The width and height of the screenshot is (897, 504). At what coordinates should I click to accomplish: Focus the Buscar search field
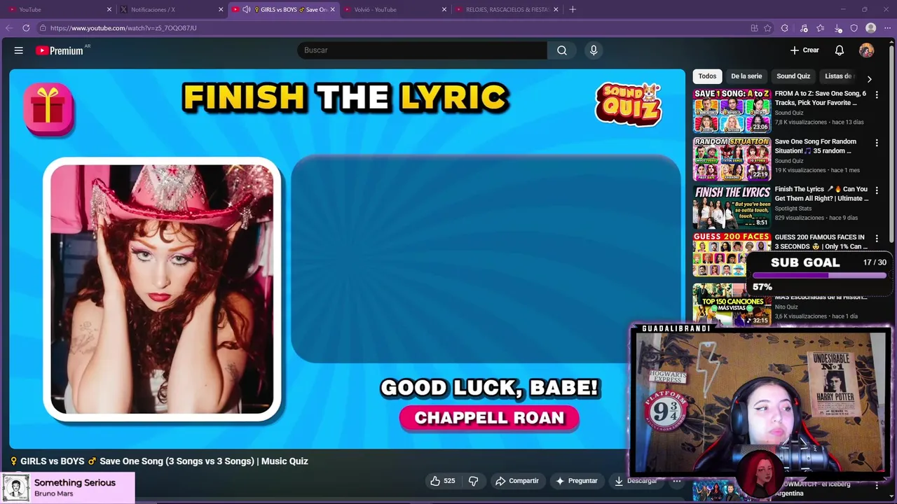pos(422,50)
